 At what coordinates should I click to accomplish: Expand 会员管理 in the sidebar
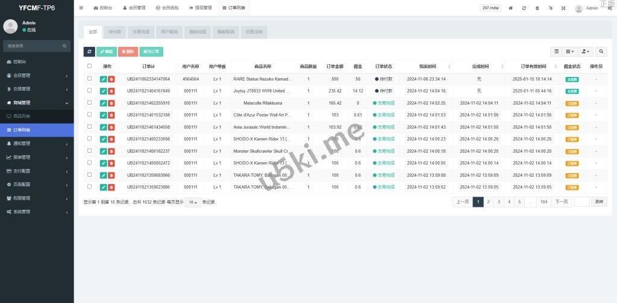(x=36, y=75)
